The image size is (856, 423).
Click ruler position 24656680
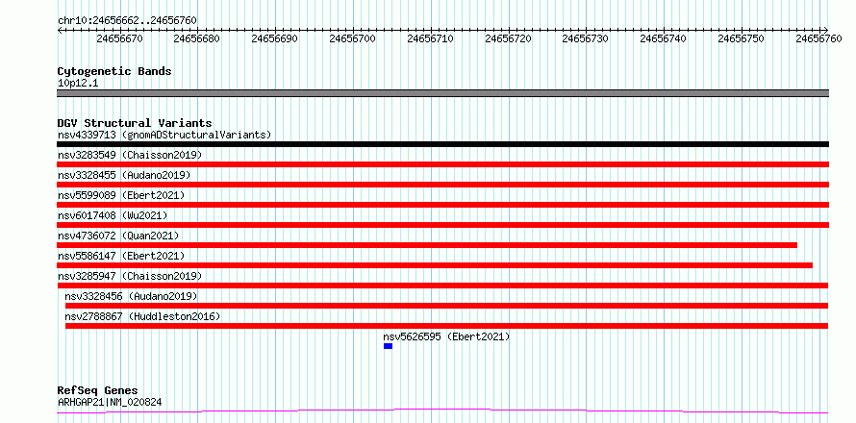coord(196,38)
